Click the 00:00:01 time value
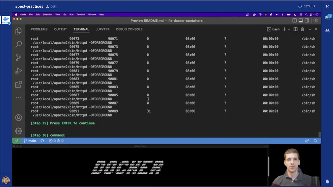The height and width of the screenshot is (187, 333). coord(271,111)
